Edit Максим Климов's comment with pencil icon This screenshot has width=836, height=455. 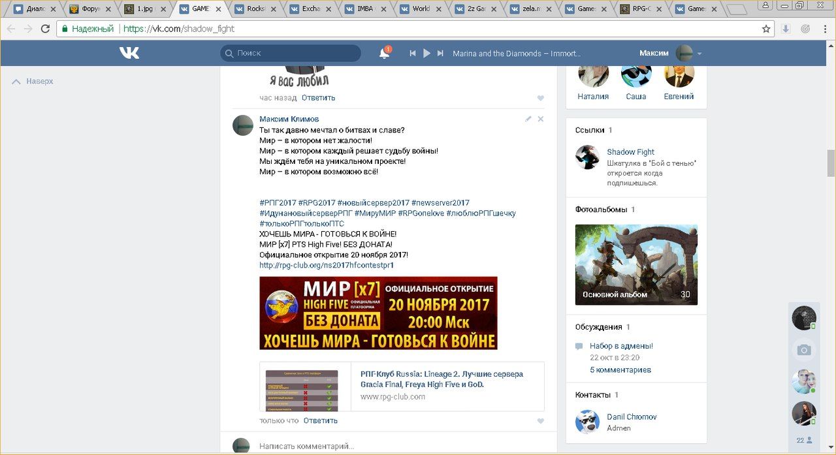528,119
